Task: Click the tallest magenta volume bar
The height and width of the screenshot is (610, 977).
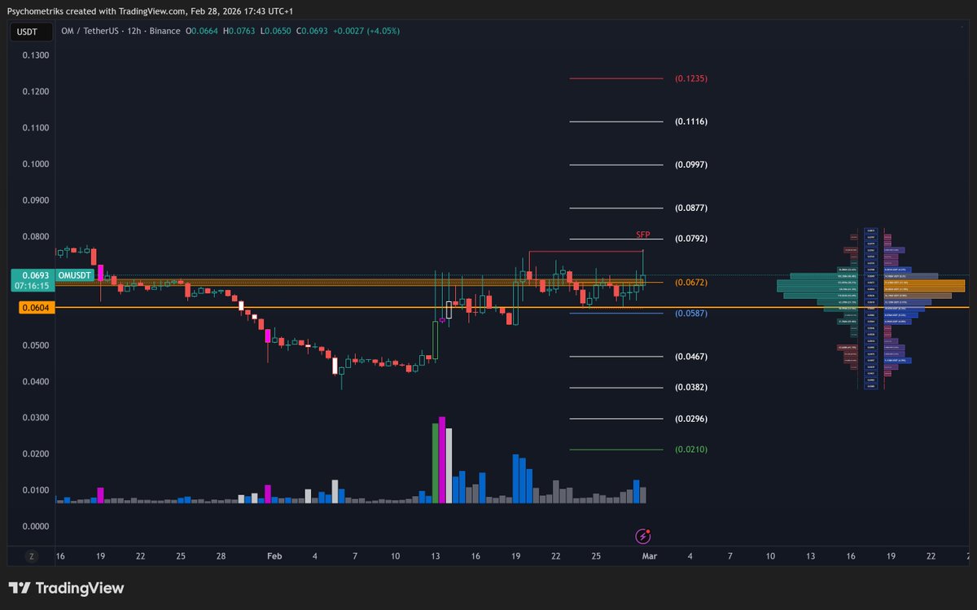Action: 442,460
